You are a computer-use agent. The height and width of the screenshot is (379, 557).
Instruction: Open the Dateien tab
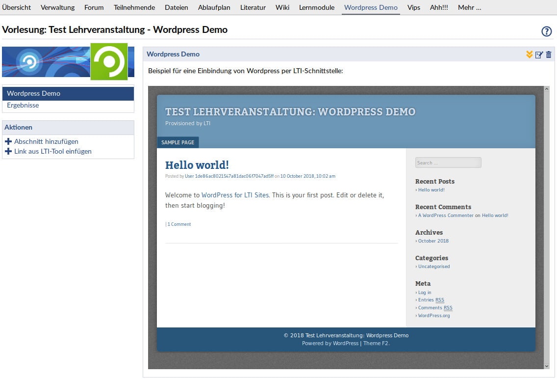pyautogui.click(x=177, y=7)
